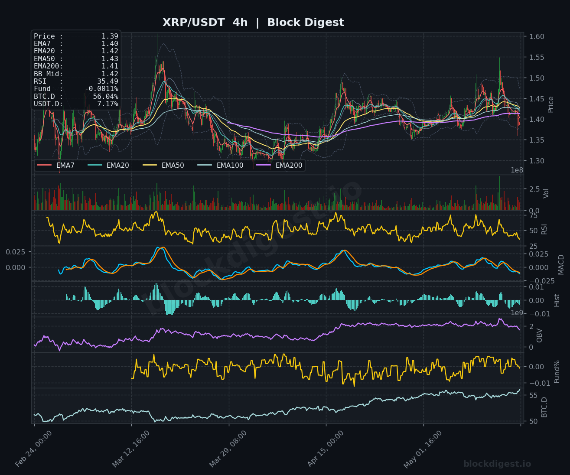Viewport: 570px width, 475px height.
Task: Select the EMA100 legend entry
Action: [221, 165]
